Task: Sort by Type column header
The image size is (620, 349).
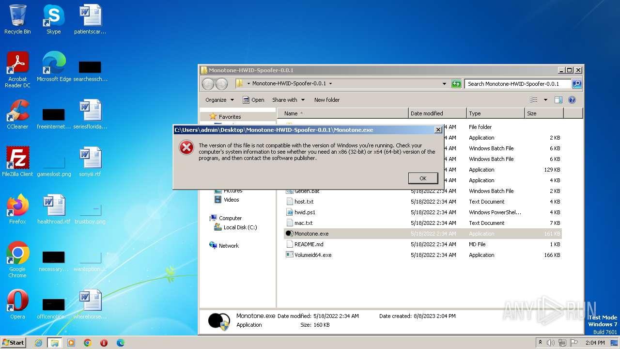Action: pos(496,113)
